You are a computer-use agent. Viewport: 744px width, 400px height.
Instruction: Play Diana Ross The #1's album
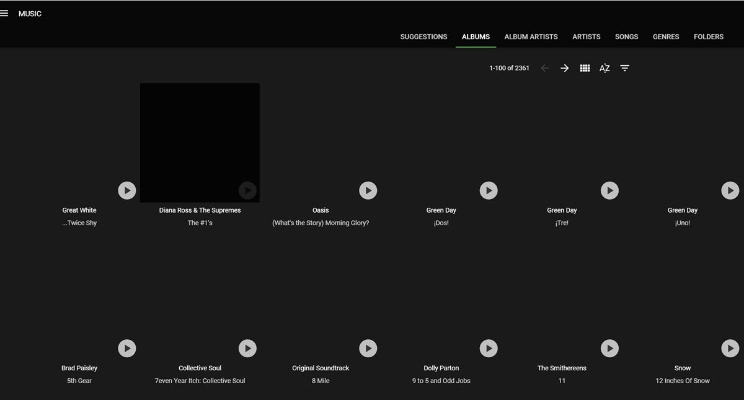247,190
